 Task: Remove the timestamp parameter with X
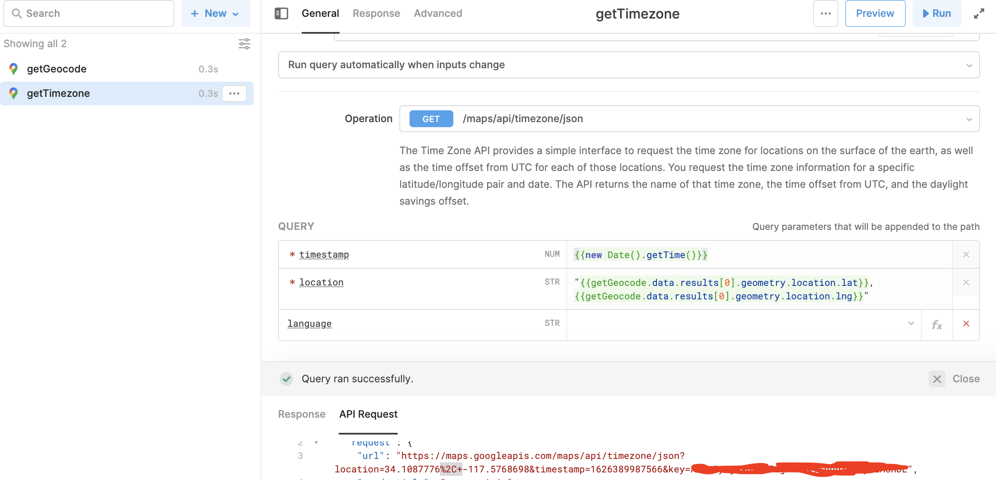pos(966,255)
